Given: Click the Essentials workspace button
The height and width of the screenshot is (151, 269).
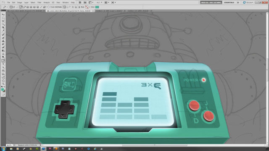Looking at the screenshot, I should tap(229, 3).
